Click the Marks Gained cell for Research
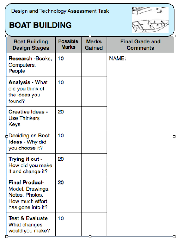This screenshot has width=179, height=241. coord(94,65)
